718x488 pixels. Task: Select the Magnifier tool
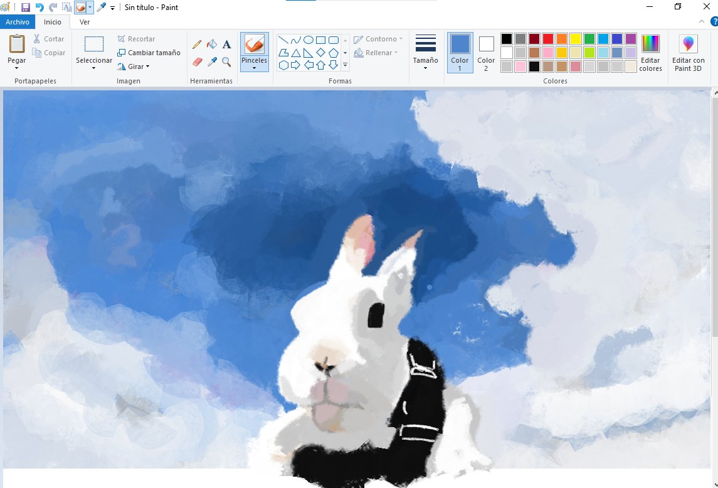tap(226, 61)
